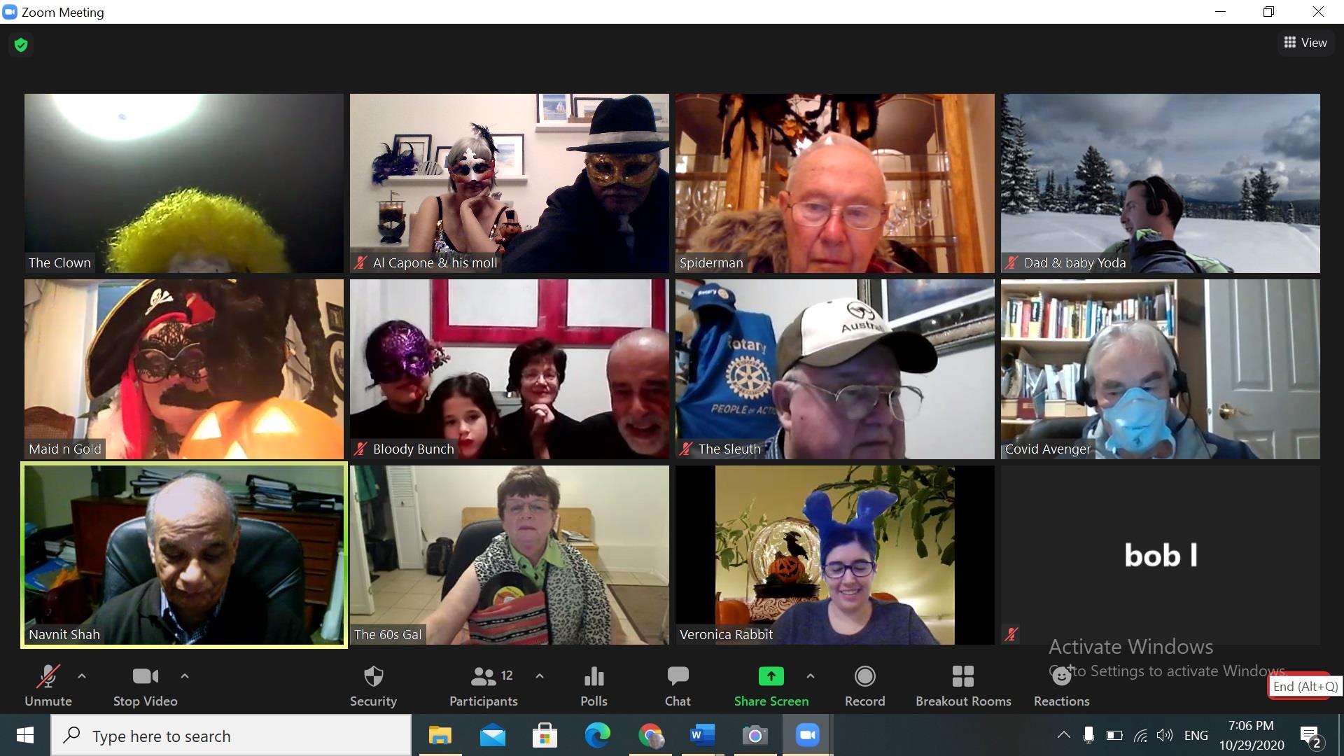Expand video options arrow beside Stop Video
This screenshot has width=1344, height=756.
click(x=185, y=676)
